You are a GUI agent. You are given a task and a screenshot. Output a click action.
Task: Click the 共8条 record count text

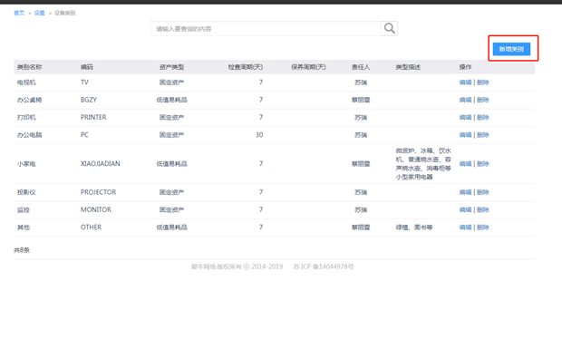point(22,250)
